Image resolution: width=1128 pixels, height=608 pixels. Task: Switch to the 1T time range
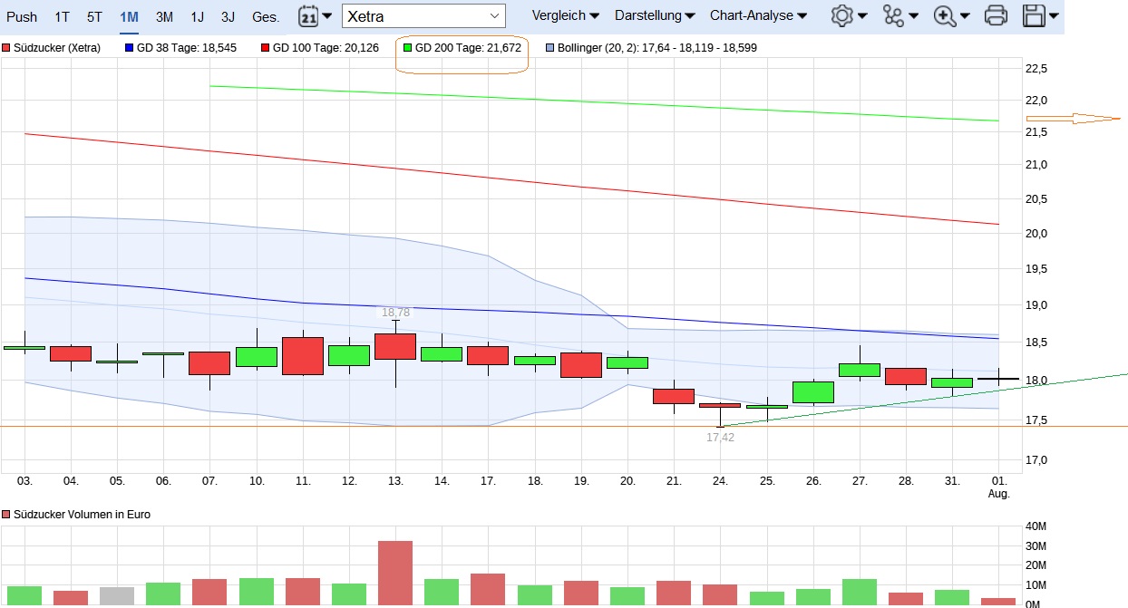click(62, 17)
